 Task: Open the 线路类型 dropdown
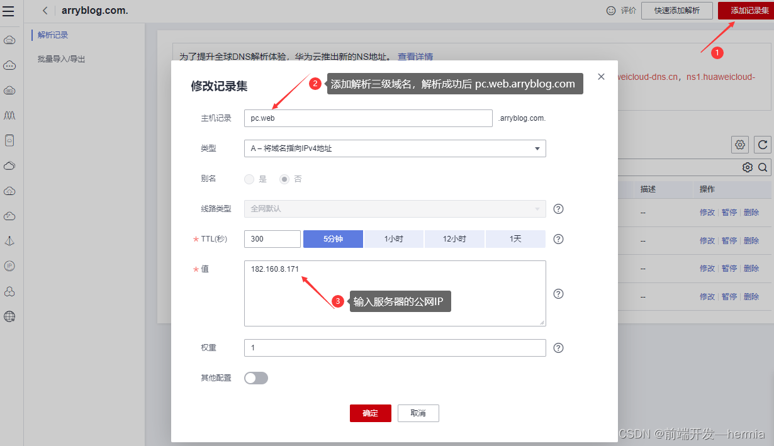395,209
